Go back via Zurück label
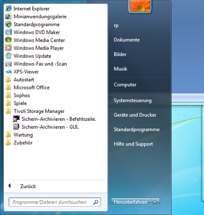The height and width of the screenshot is (215, 204). click(28, 187)
